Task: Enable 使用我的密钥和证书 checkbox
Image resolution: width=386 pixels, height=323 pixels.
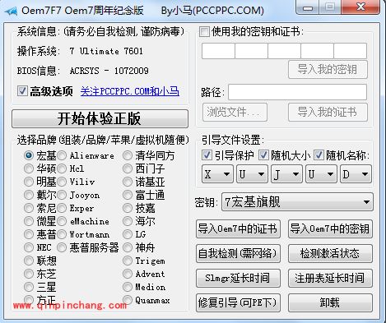Action: pos(204,31)
